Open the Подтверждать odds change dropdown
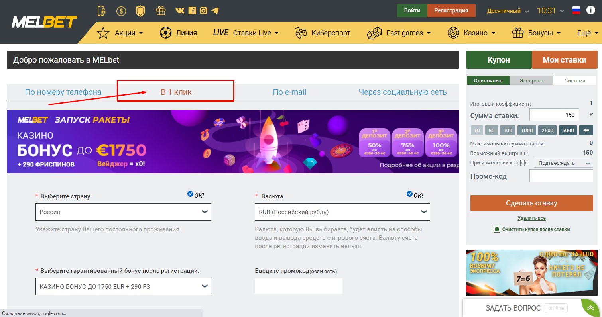Screen dimensions: 602x317 (x=563, y=163)
